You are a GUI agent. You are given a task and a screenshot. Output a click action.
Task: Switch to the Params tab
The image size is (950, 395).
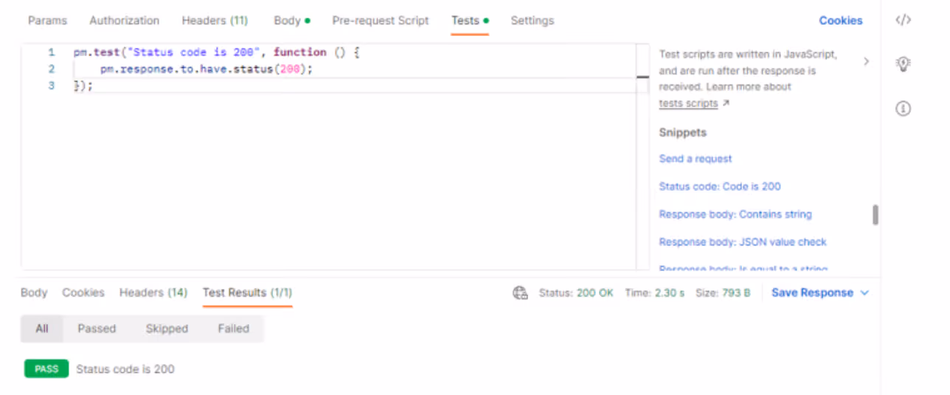click(x=47, y=21)
